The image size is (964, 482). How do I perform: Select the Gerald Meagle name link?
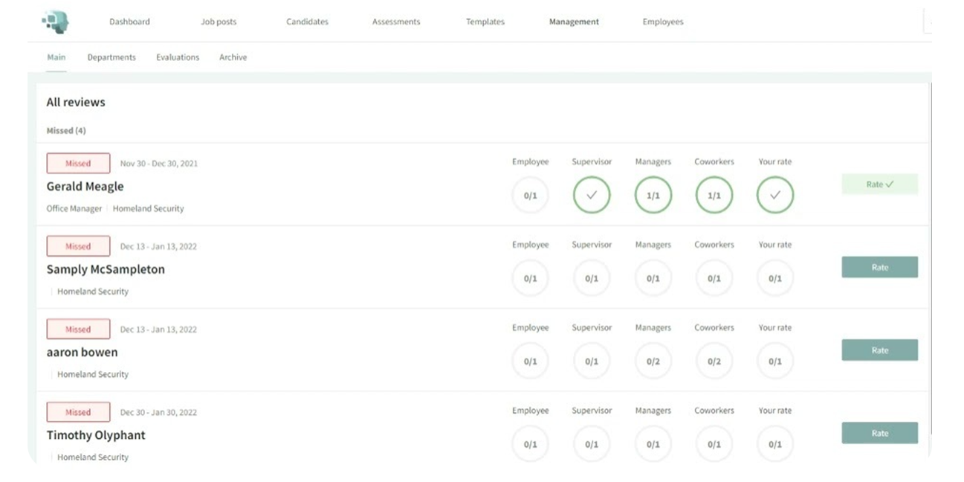coord(85,186)
